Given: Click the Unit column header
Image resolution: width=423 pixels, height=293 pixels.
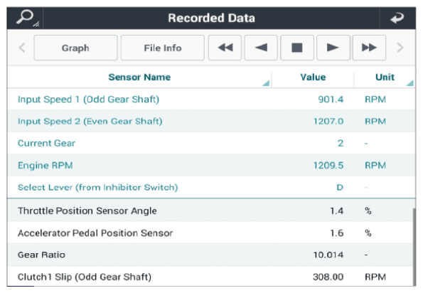Looking at the screenshot, I should click(385, 78).
